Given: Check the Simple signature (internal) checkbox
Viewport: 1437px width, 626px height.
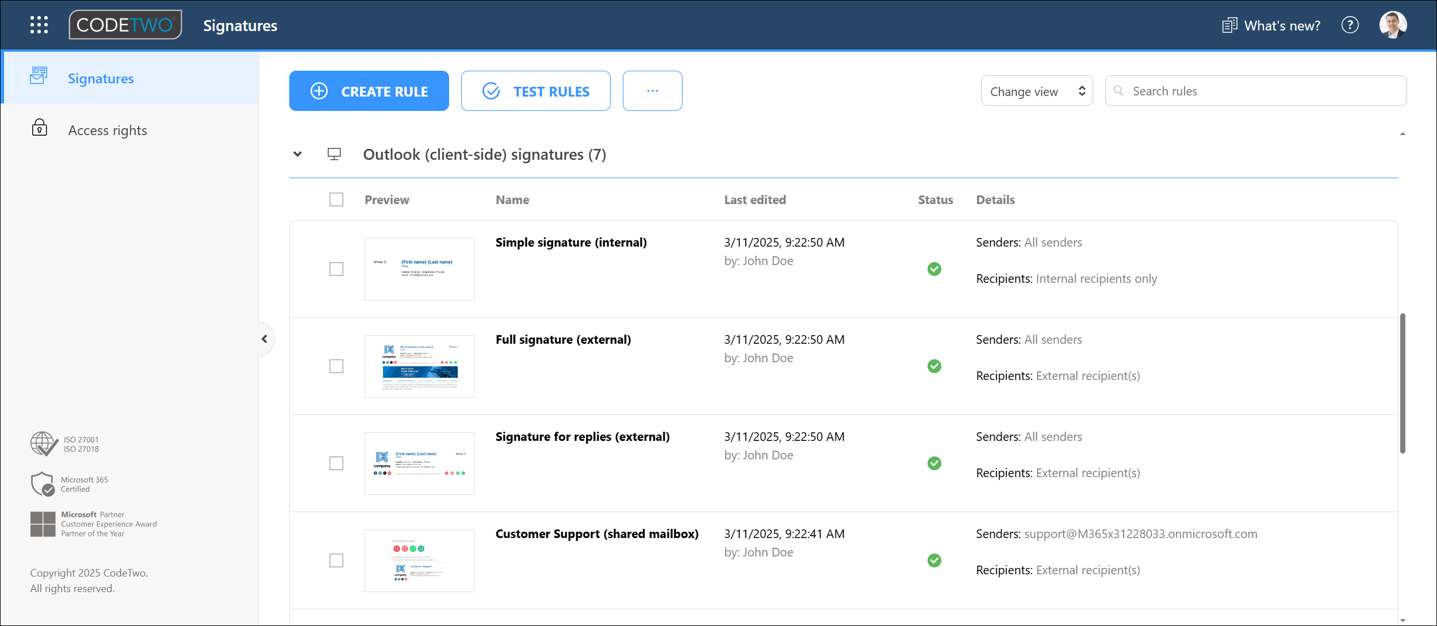Looking at the screenshot, I should click(336, 269).
